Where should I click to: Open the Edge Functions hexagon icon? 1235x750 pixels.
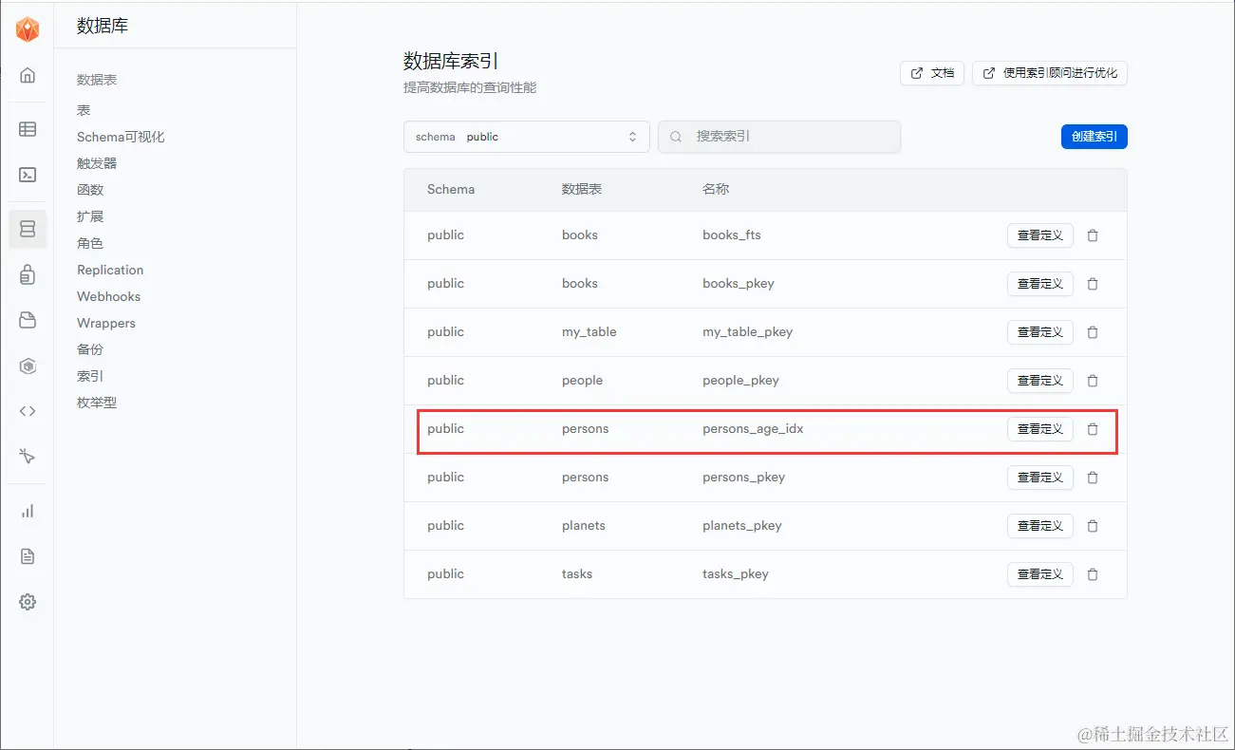click(28, 366)
